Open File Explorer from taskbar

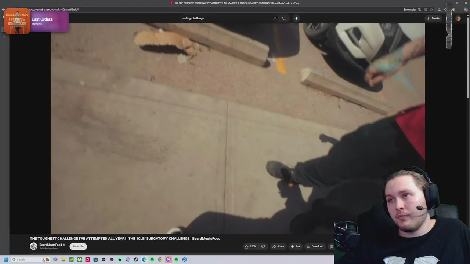click(x=63, y=260)
